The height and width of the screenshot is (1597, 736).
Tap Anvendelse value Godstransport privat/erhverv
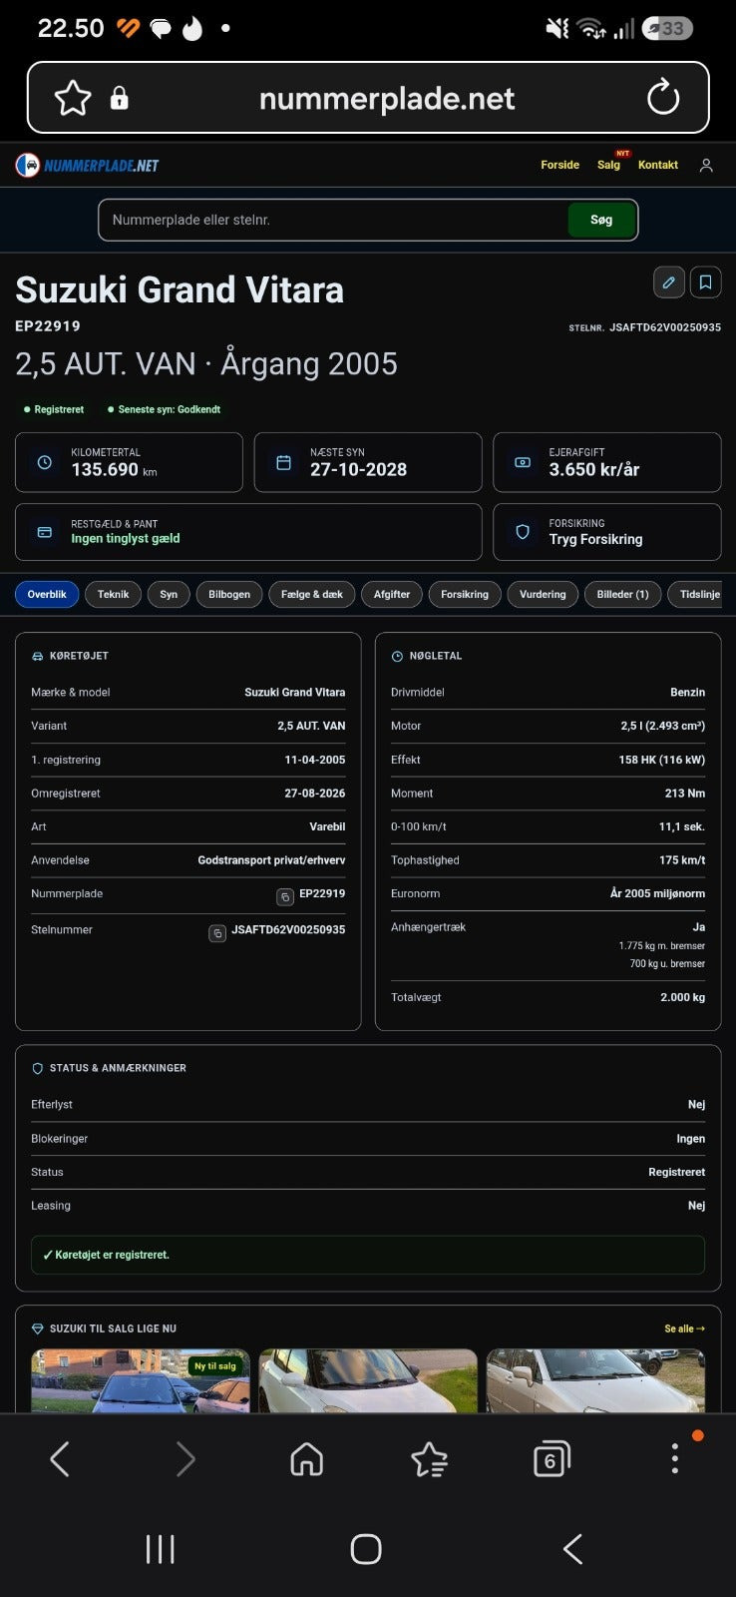pos(271,860)
